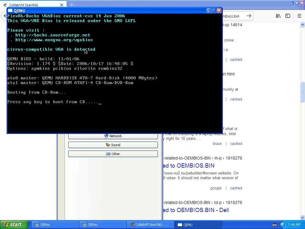Switch to CollabVM SearXNG taskbar button

click(x=150, y=225)
